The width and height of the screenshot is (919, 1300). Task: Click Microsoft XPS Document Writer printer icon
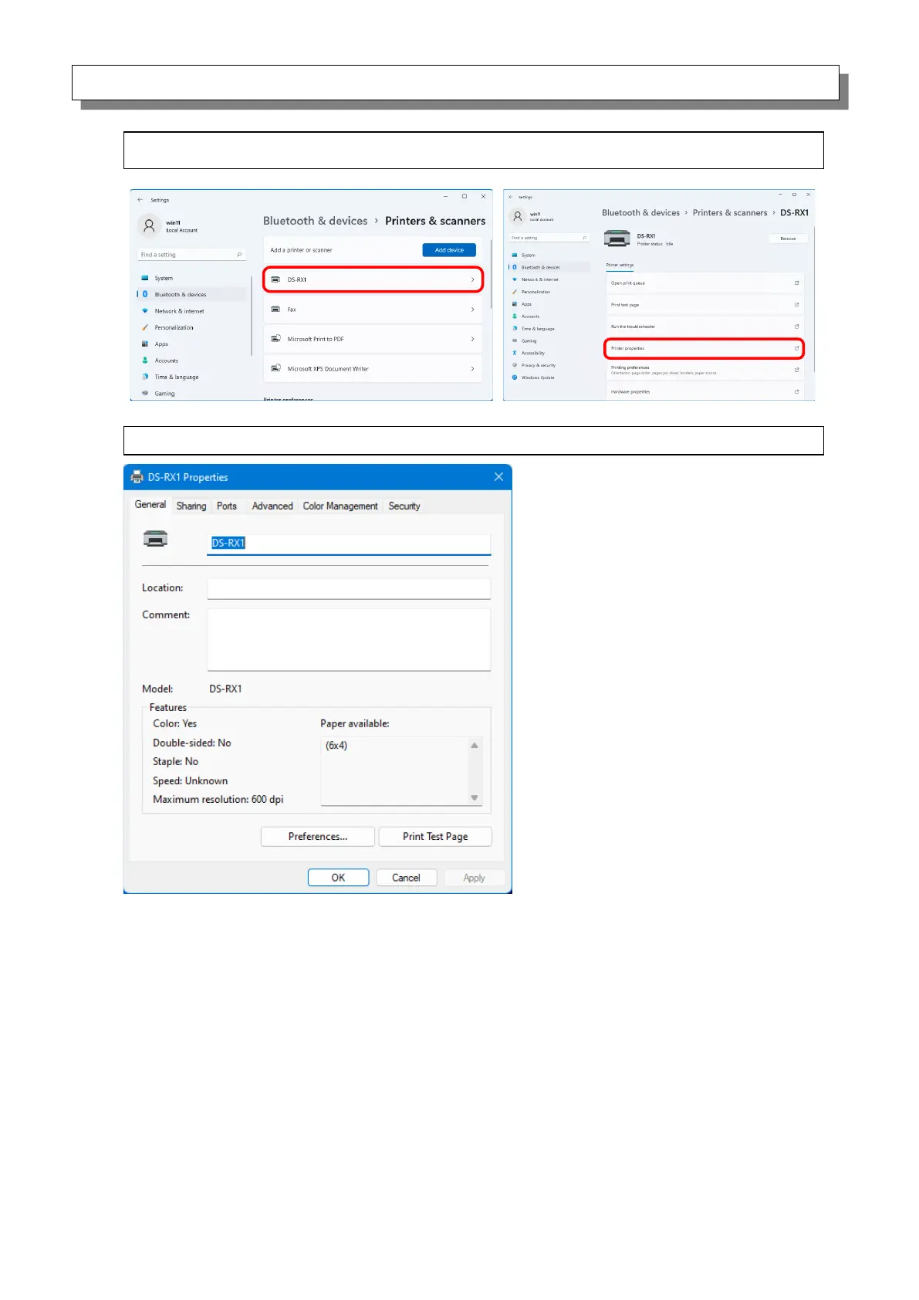[275, 368]
